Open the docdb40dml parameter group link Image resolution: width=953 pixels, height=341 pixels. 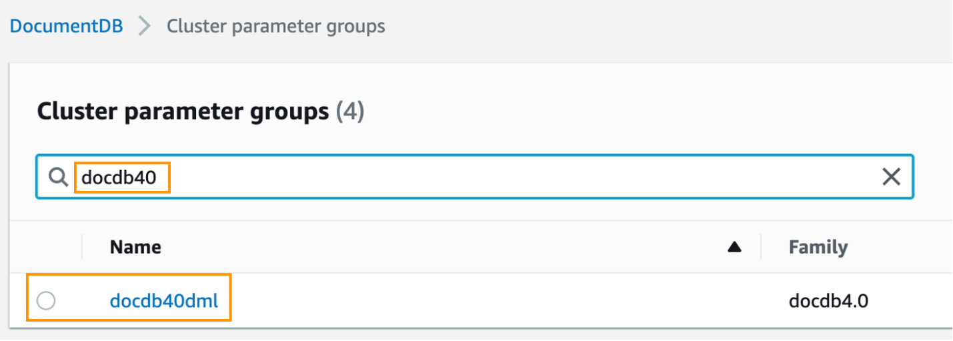coord(163,301)
